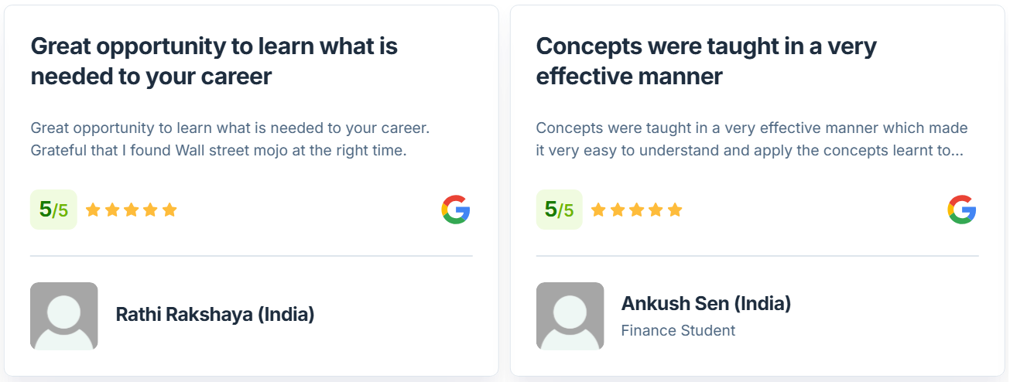The height and width of the screenshot is (382, 1010).
Task: Click the 5/5 score badge in right card
Action: [x=559, y=210]
